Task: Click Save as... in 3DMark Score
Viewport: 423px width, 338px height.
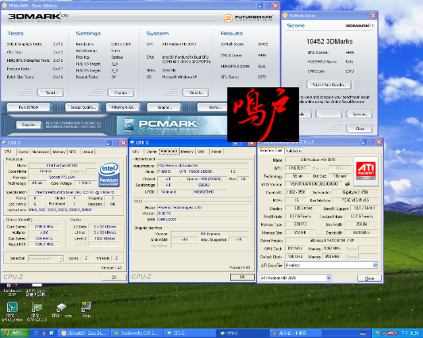Action: click(360, 114)
